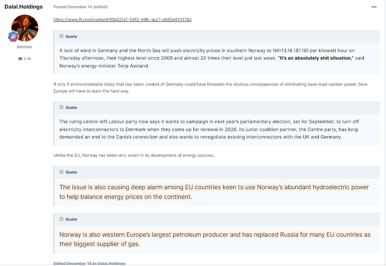
Task: Click the 'Edited December 14 by Dalal.Holdings' link
Action: pyautogui.click(x=90, y=263)
